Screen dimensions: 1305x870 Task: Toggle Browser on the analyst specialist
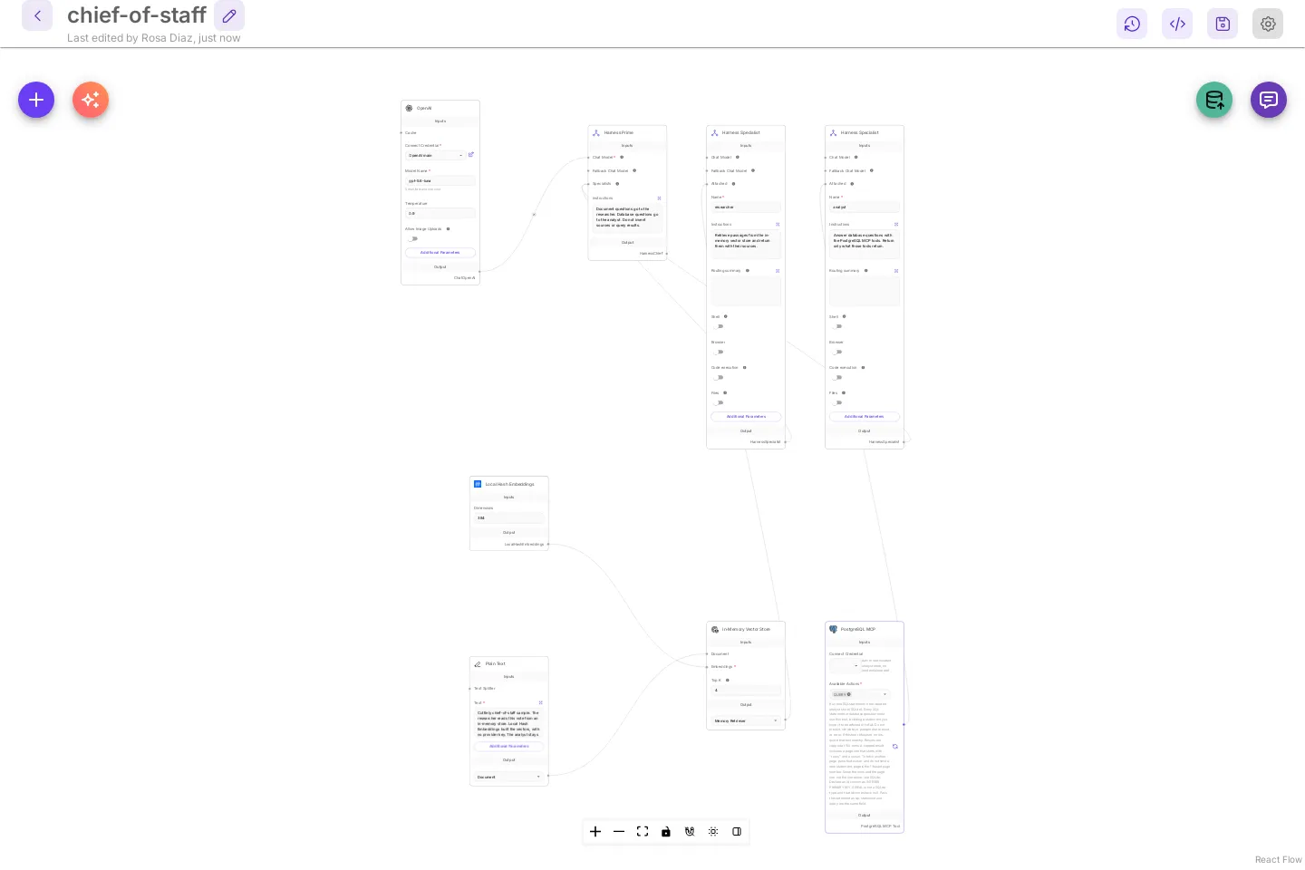pyautogui.click(x=837, y=352)
